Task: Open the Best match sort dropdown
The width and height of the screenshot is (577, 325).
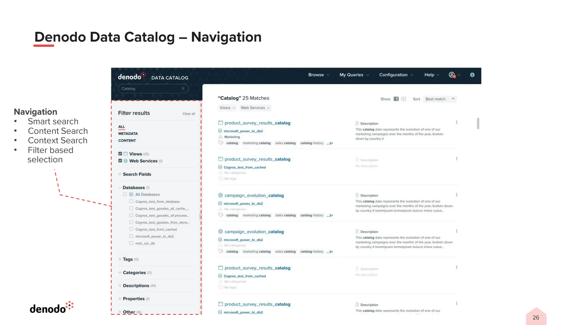Action: pos(440,99)
